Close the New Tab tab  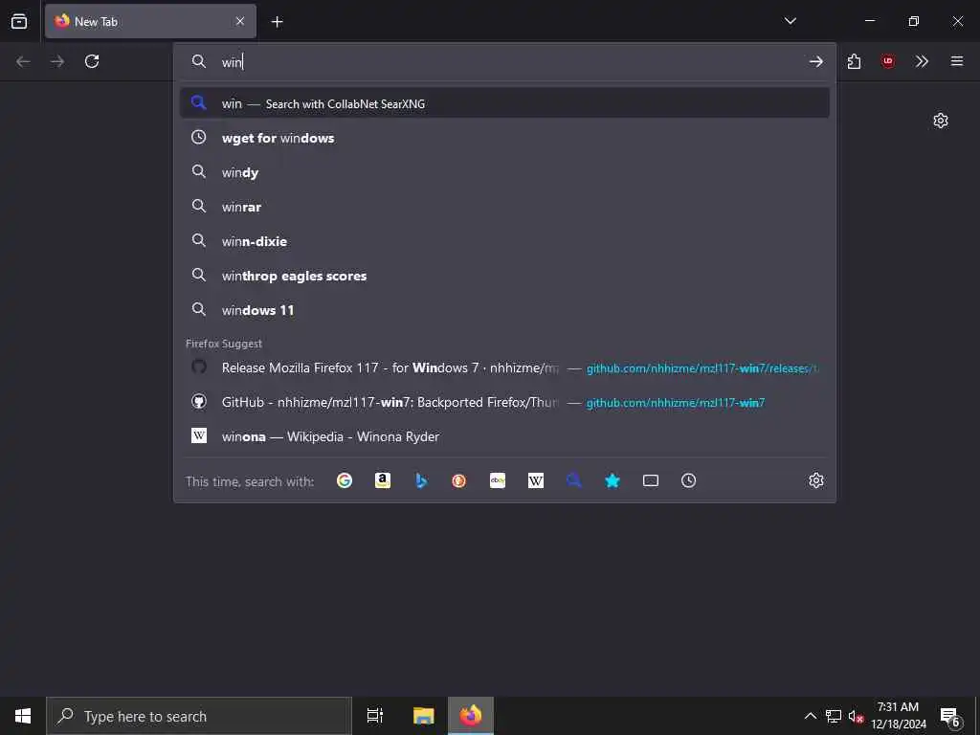(x=240, y=21)
